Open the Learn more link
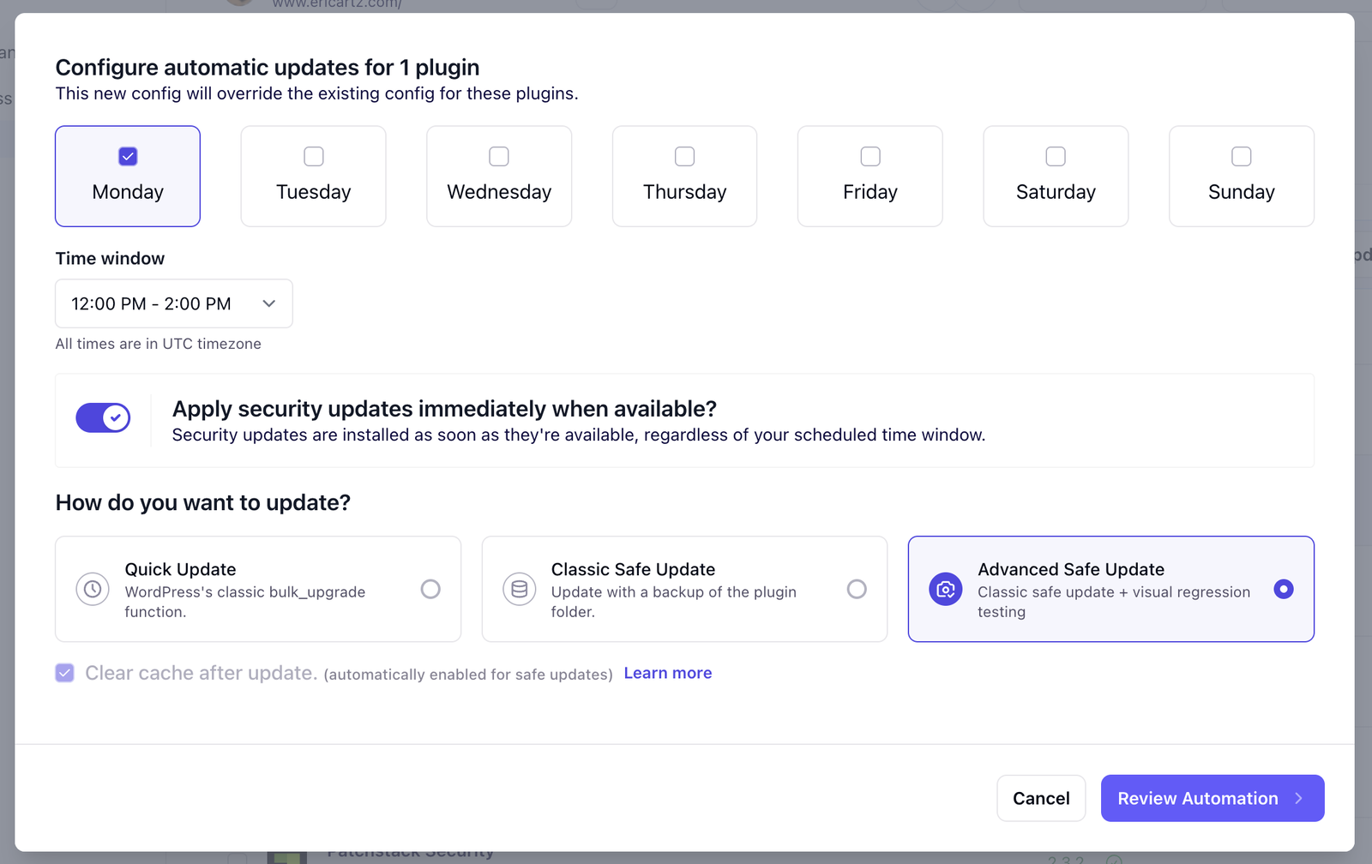The image size is (1372, 864). coord(667,673)
